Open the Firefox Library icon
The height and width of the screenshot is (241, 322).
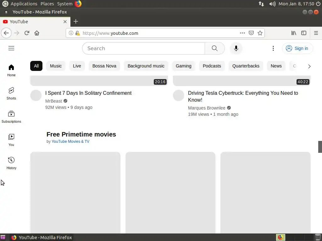click(294, 33)
